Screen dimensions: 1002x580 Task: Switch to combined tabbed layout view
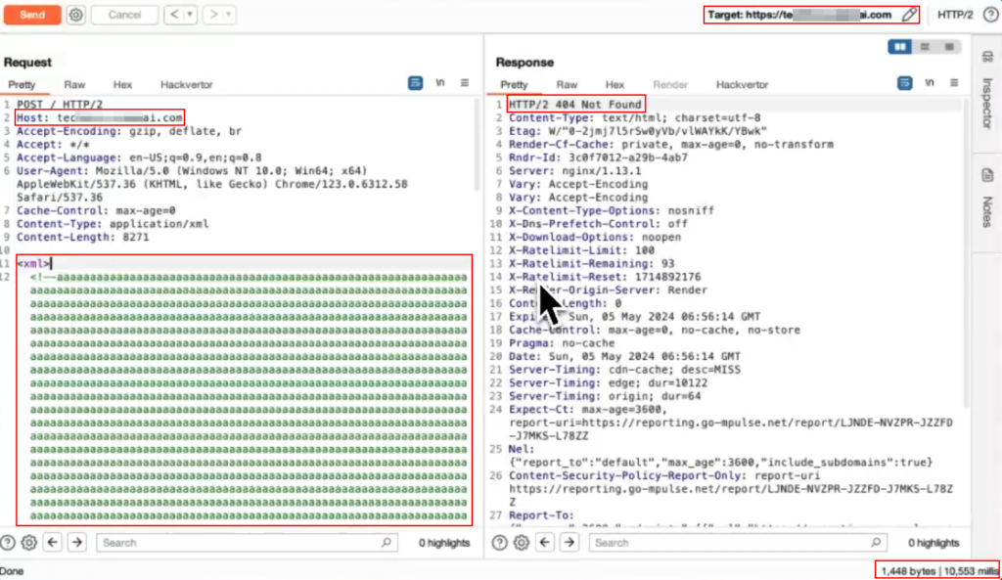pos(949,47)
